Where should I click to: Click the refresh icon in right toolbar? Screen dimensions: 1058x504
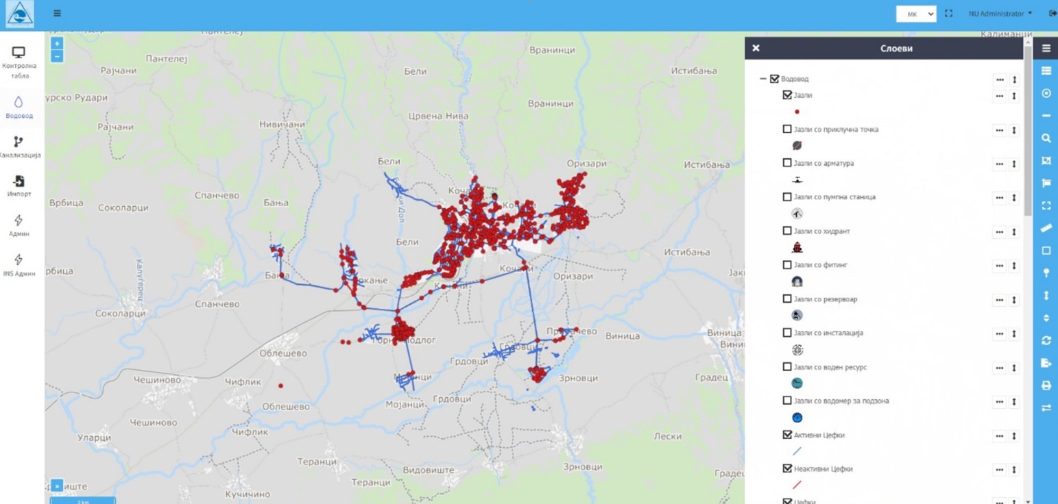coord(1046,340)
